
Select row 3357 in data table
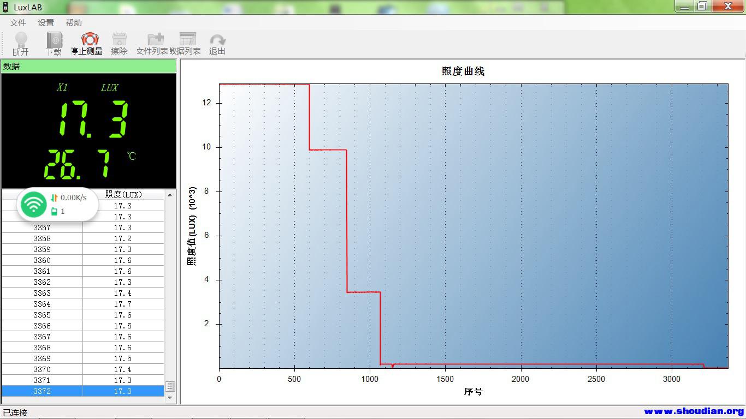83,228
